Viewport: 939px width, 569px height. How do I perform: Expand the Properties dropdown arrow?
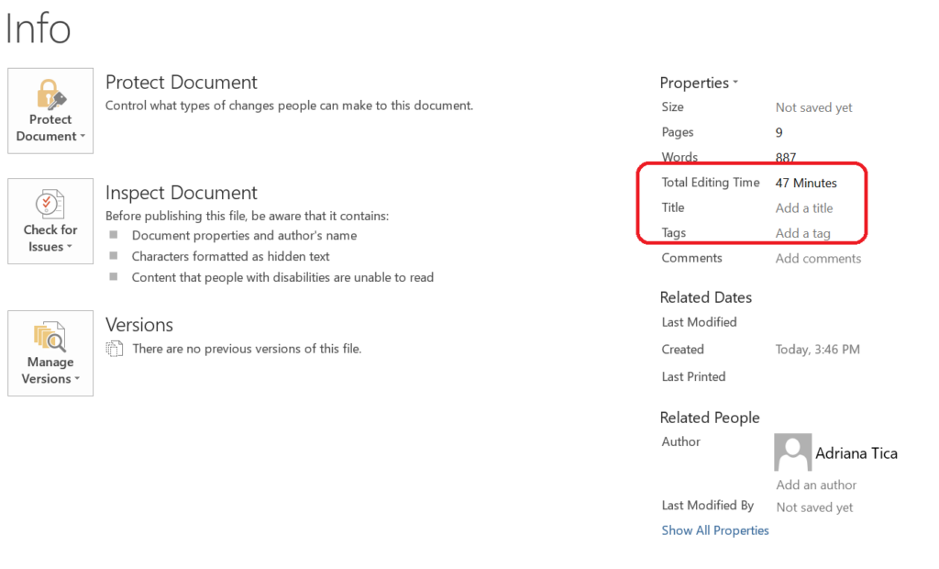point(735,84)
